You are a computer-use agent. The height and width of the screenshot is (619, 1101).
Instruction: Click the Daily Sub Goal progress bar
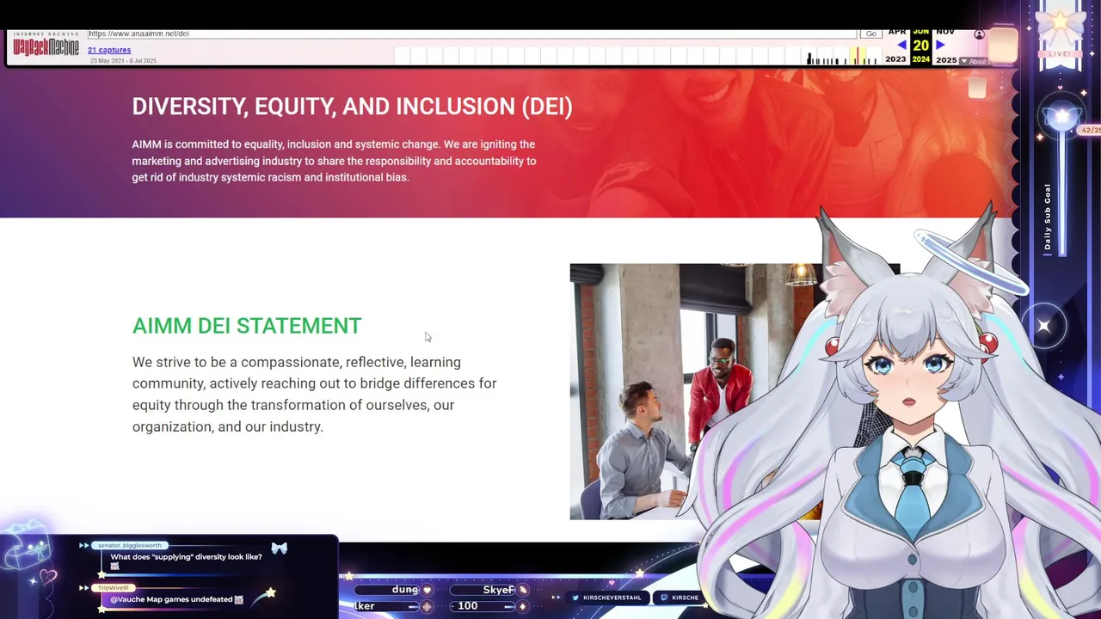tap(1063, 193)
